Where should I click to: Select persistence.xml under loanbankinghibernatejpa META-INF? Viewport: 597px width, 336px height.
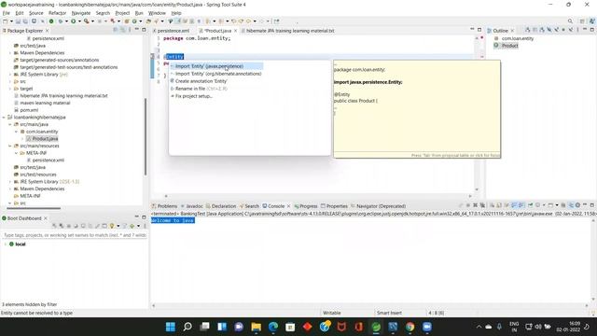tap(48, 161)
